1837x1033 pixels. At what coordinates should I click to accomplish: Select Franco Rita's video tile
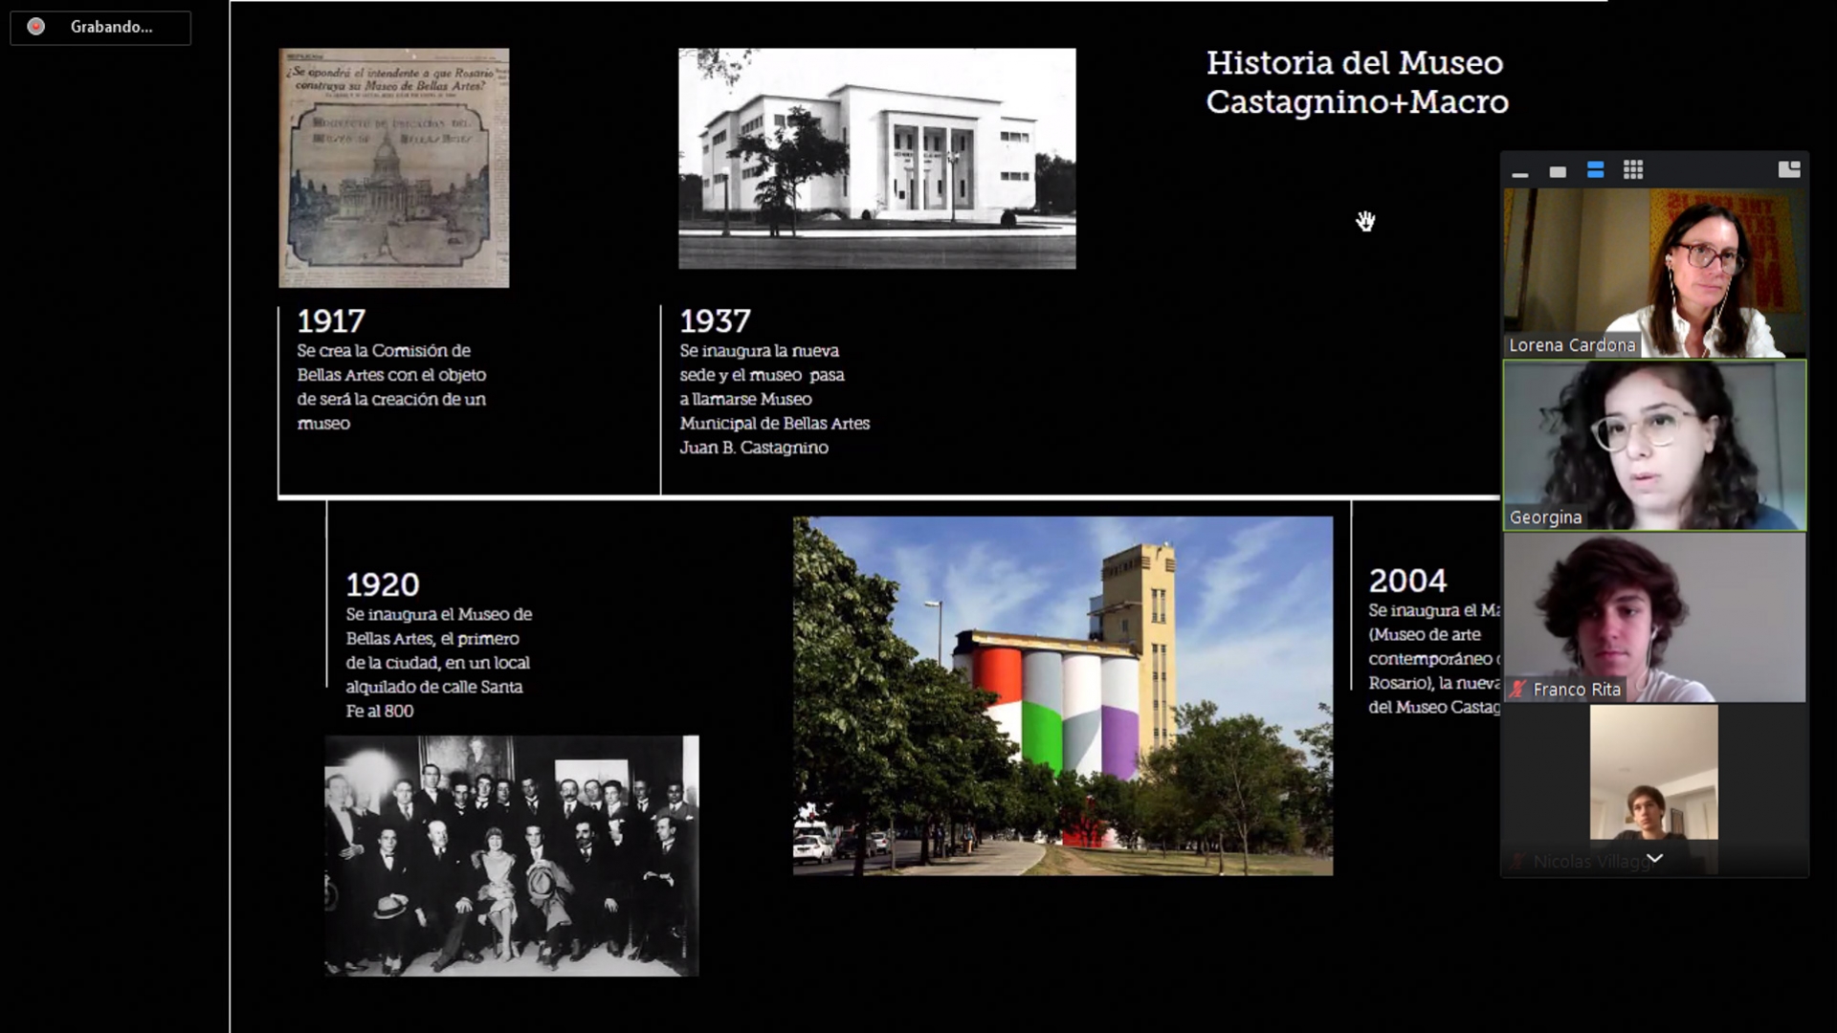pyautogui.click(x=1654, y=617)
